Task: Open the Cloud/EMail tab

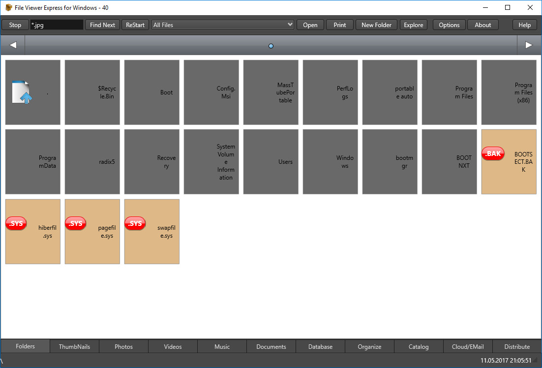Action: [468, 347]
